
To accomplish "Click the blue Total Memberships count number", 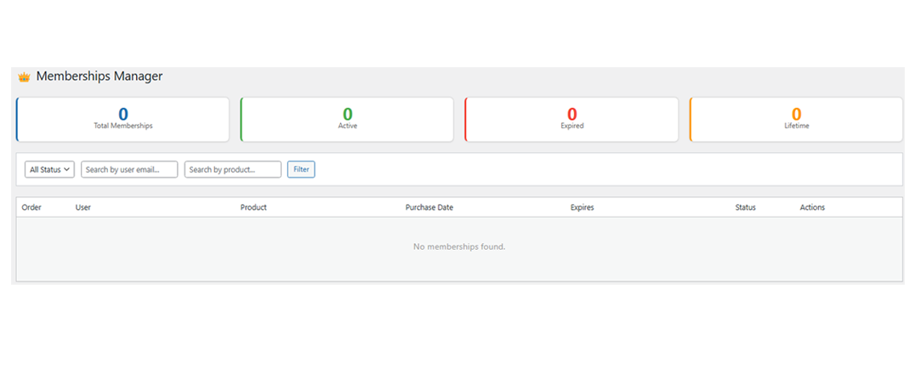I will (x=123, y=114).
